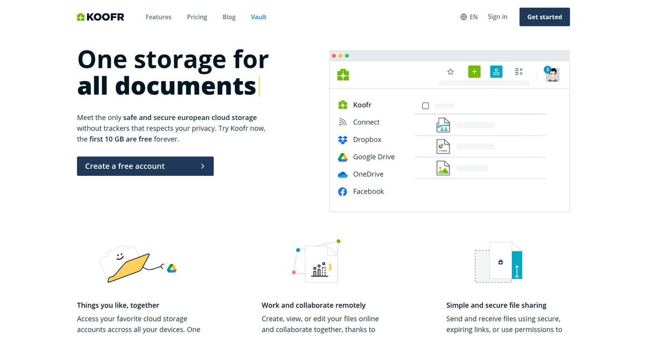647x337 pixels.
Task: Click the red window dot in mockup
Action: [334, 56]
